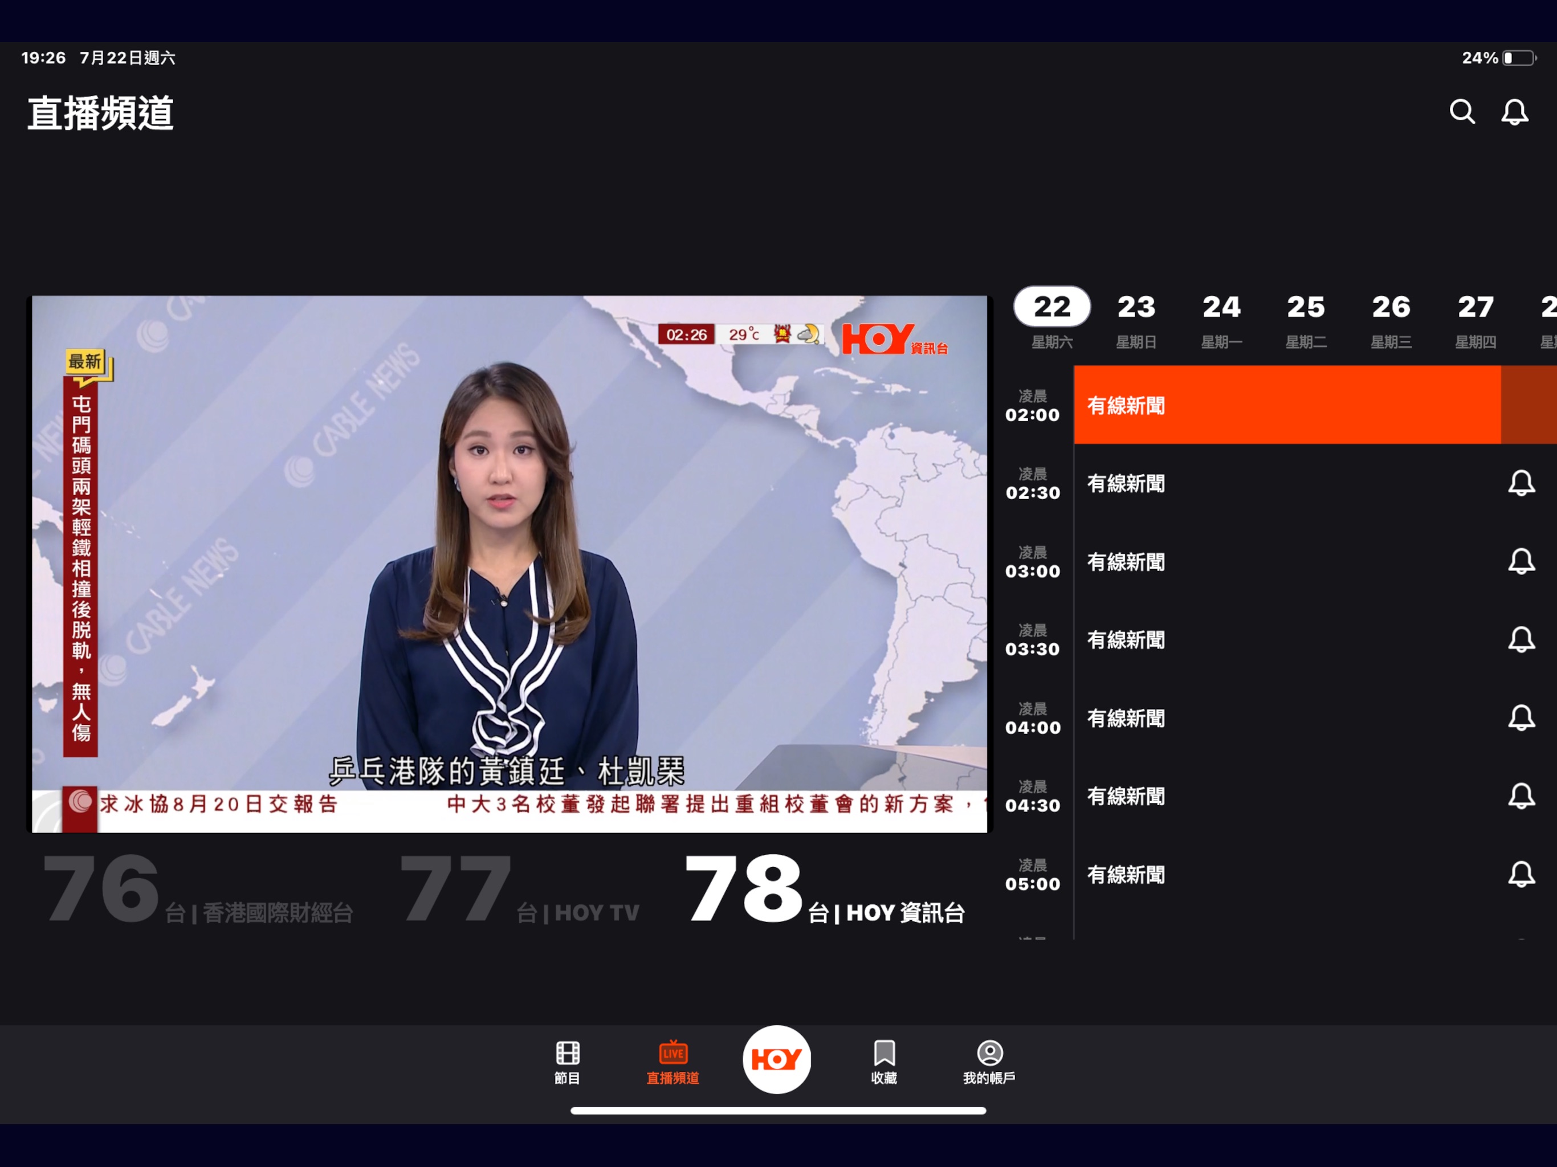Open 我的帳戶 account tab
The image size is (1557, 1167).
coord(989,1062)
